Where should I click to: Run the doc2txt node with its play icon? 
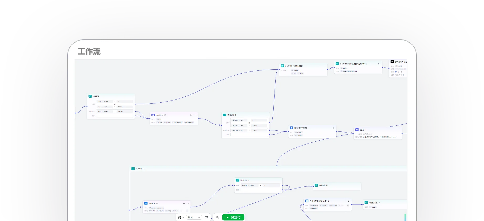click(x=191, y=115)
